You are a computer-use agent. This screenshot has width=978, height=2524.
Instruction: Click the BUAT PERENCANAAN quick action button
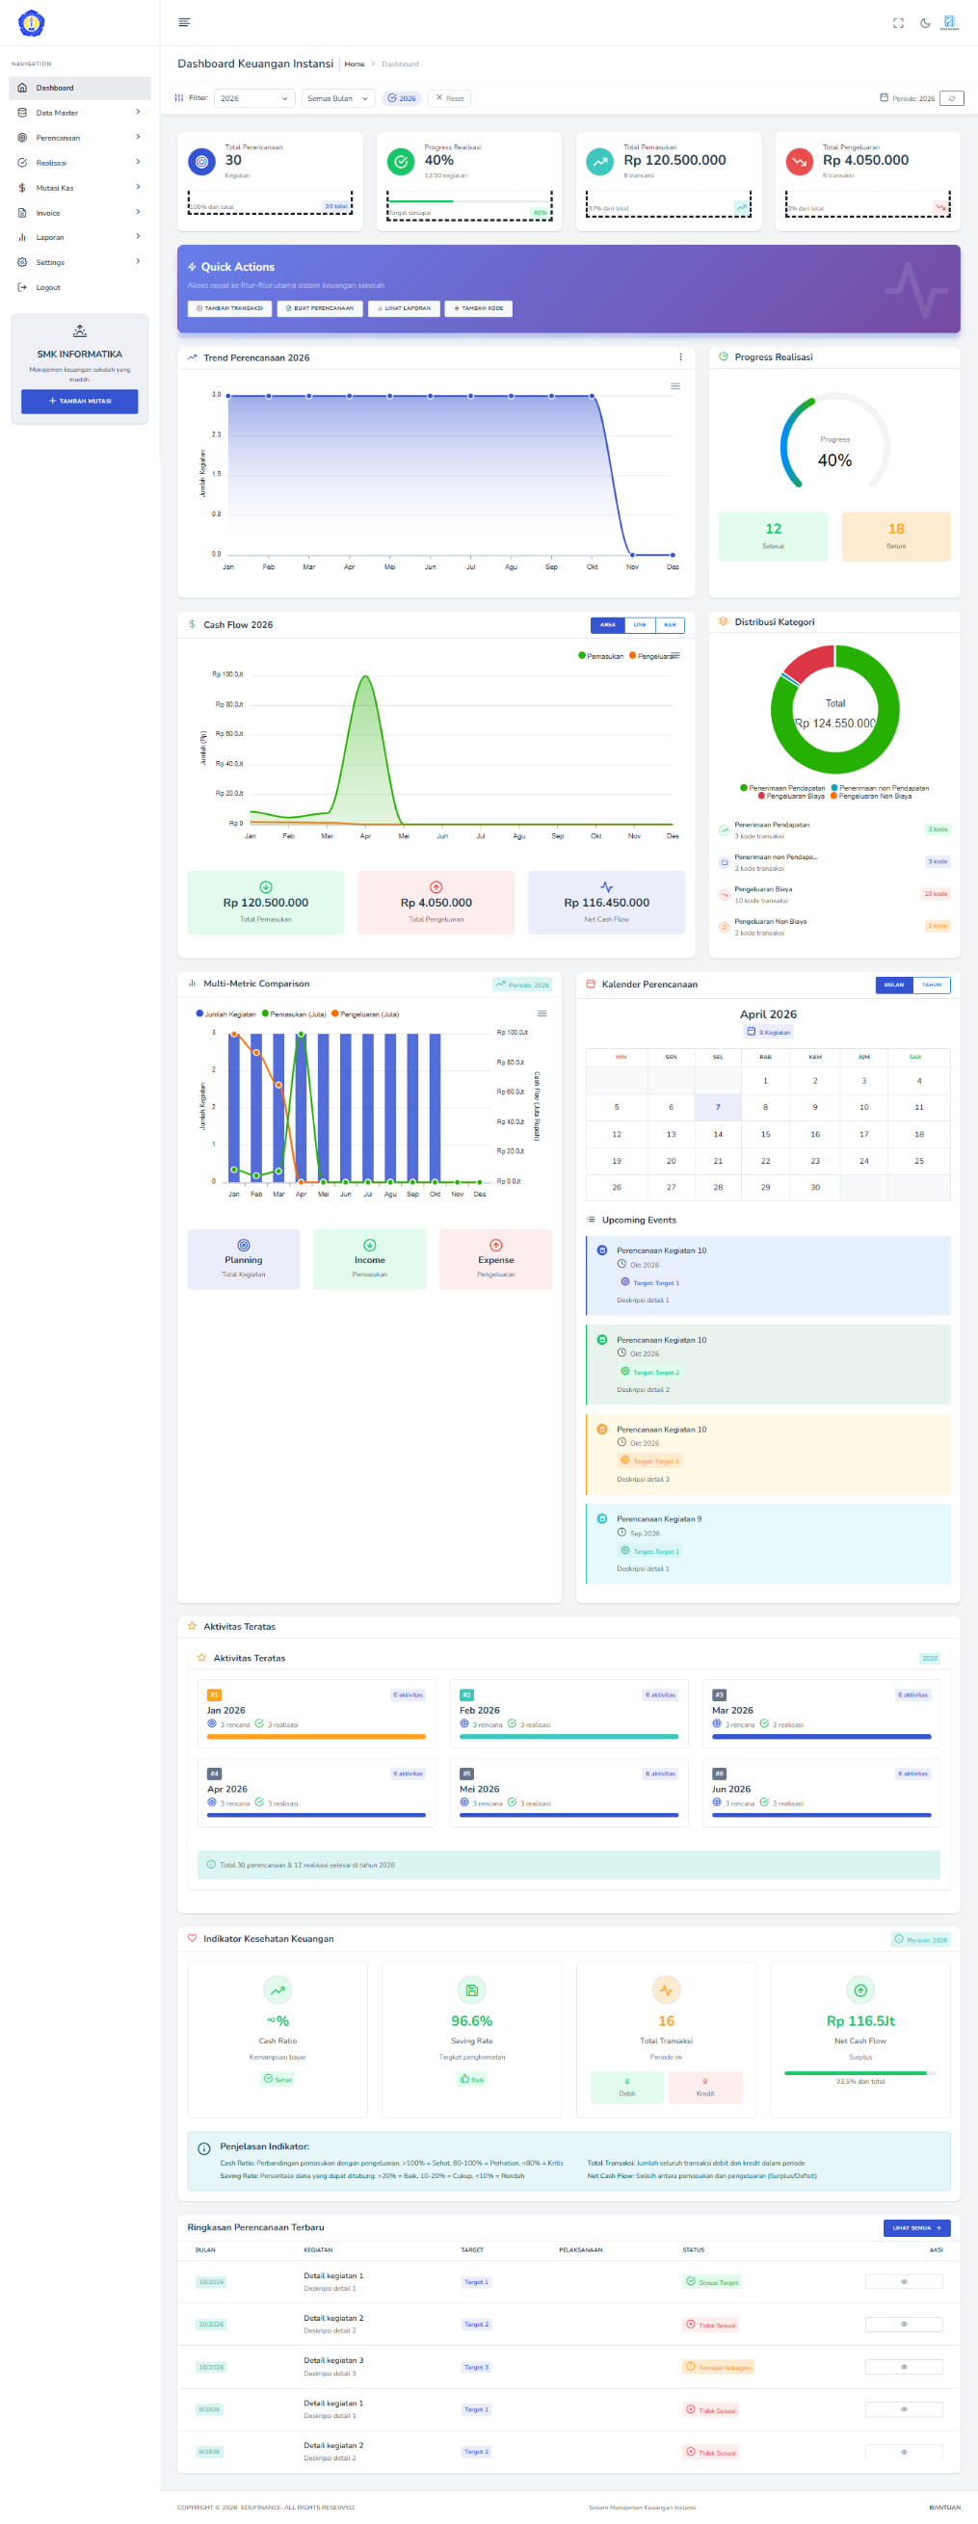(x=320, y=308)
